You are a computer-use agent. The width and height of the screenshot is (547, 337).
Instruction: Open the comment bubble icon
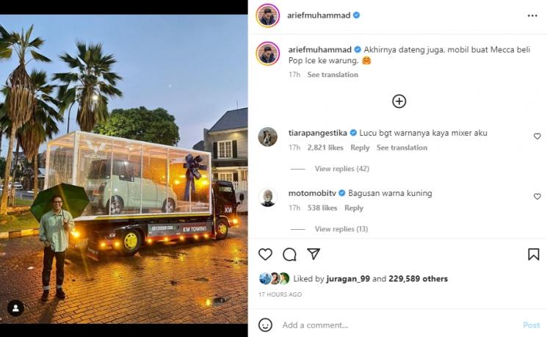pyautogui.click(x=289, y=254)
